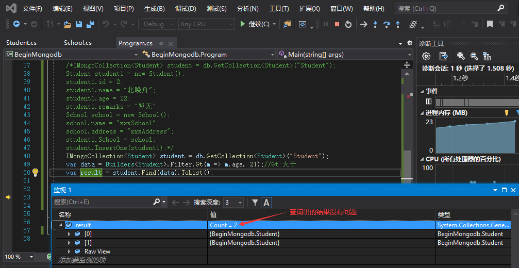Click the Step Into arrow icon
This screenshot has width=519, height=268.
click(375, 24)
